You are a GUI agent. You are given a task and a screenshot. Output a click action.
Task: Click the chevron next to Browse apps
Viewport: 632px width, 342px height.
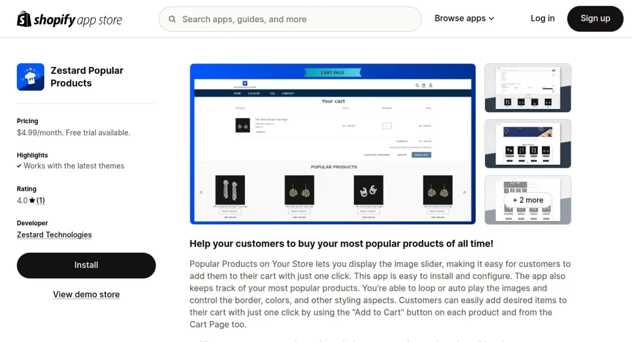pyautogui.click(x=491, y=18)
